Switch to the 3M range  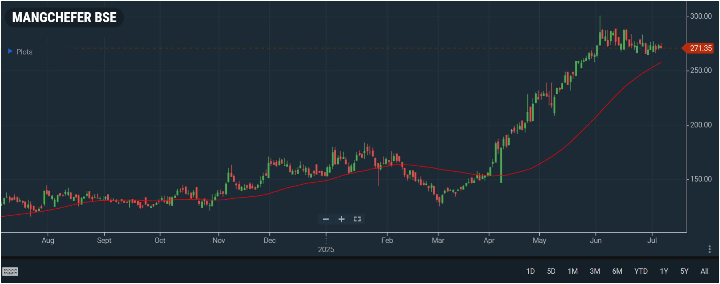(x=595, y=271)
